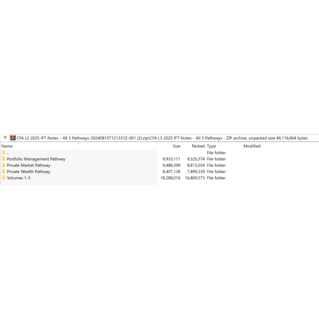This screenshot has height=319, width=319.
Task: Select the Private Wealth Pathway name
Action: (x=29, y=172)
